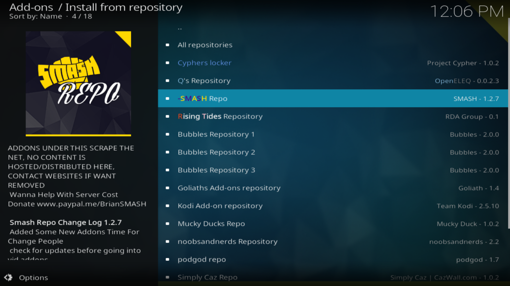510x286 pixels.
Task: Select Bubbles Repository 1
Action: pos(333,134)
